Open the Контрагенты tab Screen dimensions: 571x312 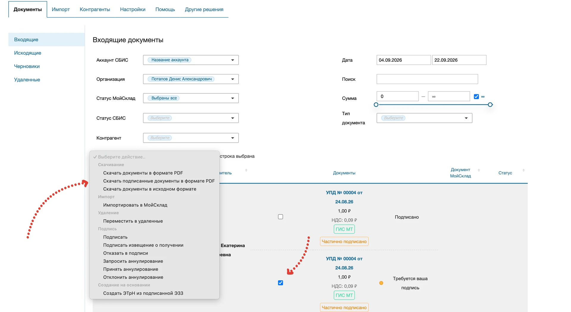point(95,9)
